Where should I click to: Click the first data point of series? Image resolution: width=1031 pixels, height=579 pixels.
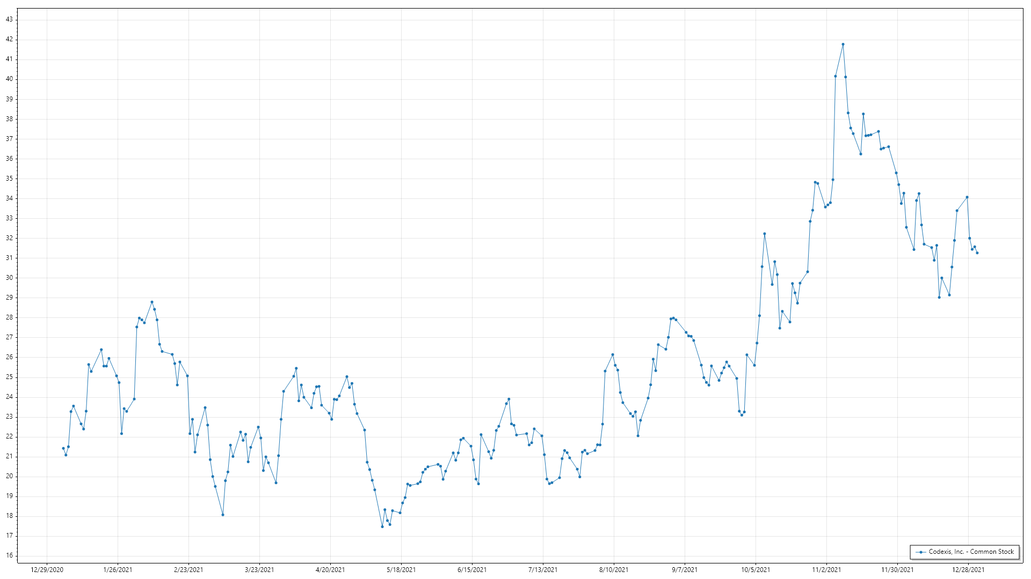[x=63, y=448]
